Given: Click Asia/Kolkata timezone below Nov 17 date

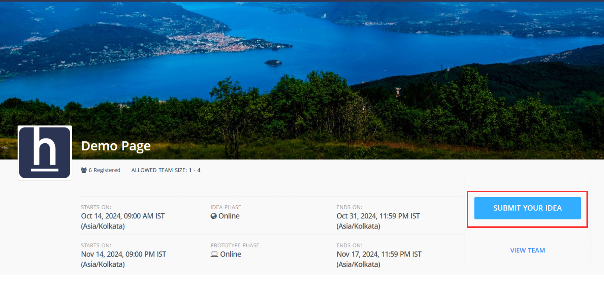Looking at the screenshot, I should point(358,264).
